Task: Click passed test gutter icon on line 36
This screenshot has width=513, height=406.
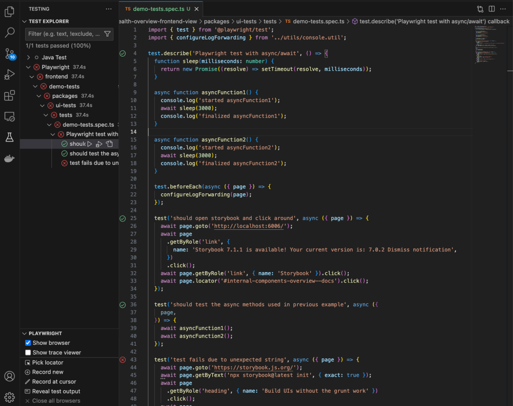Action: 123,305
